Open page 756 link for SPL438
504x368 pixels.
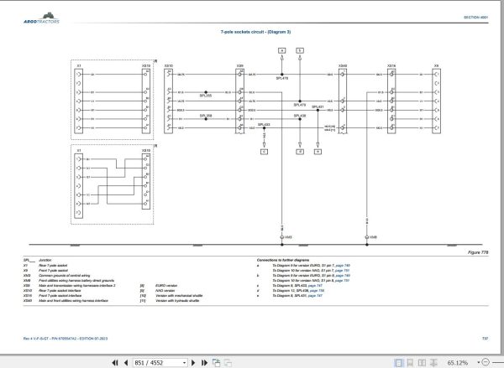(317, 291)
